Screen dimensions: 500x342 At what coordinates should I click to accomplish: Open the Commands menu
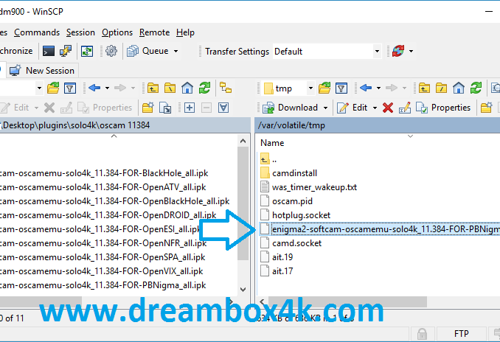point(37,32)
